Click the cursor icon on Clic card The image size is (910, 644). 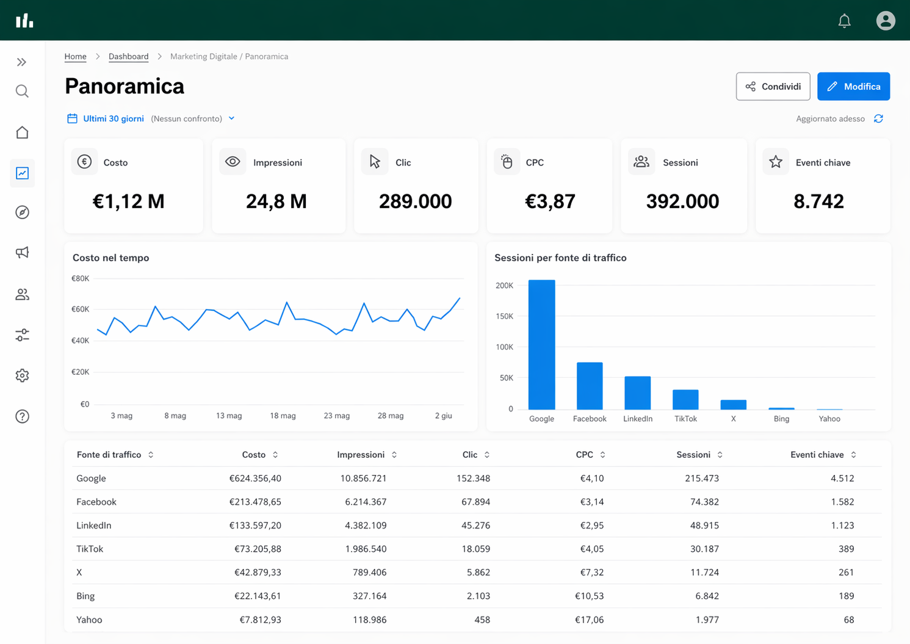coord(375,162)
